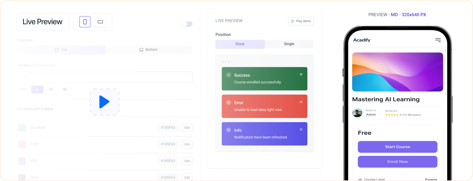Click the Error color swatch
473x181 pixels.
22,144
